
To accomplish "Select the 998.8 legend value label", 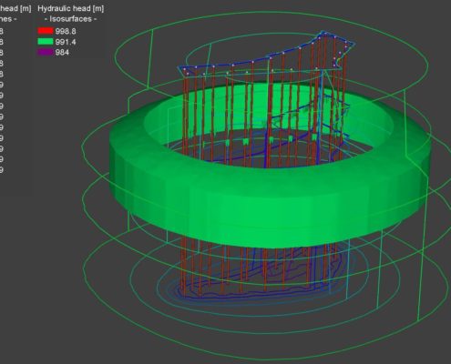I will pos(66,31).
